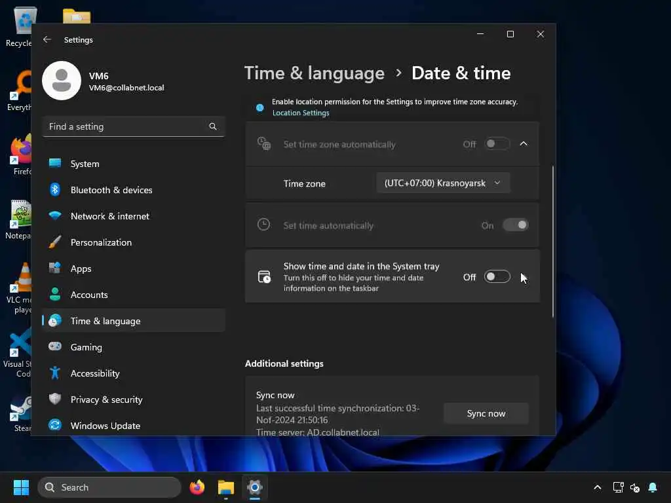Click the Sync now button
671x503 pixels.
click(486, 413)
